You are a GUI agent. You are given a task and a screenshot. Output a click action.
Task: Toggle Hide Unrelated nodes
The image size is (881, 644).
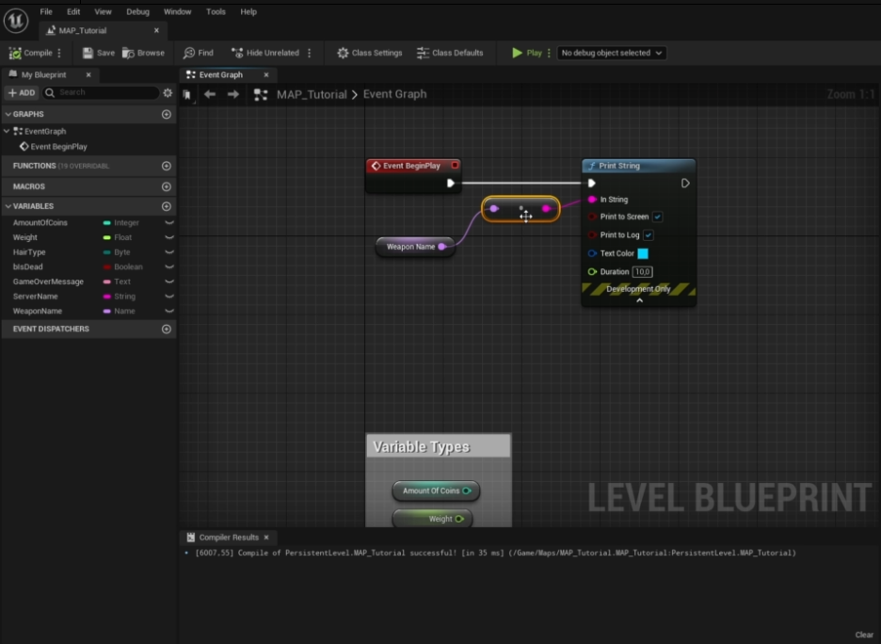click(x=265, y=53)
